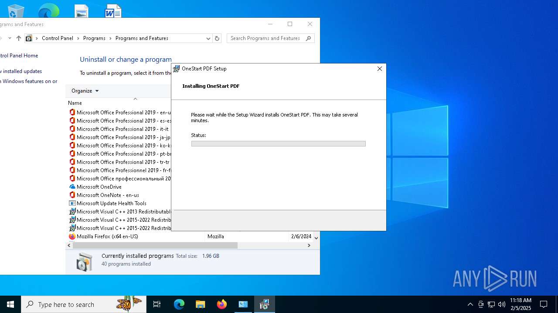This screenshot has height=313, width=558.
Task: Select the Russian Microsoft Office профессиональный row
Action: coord(119,179)
